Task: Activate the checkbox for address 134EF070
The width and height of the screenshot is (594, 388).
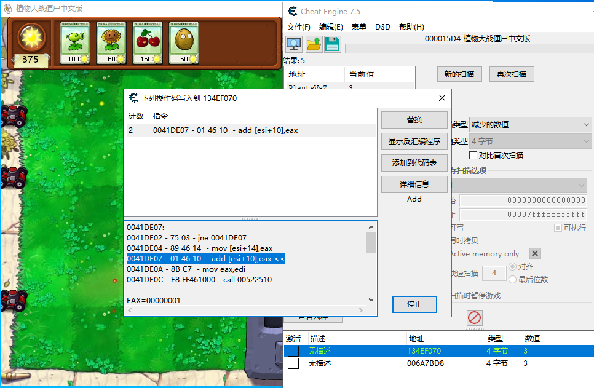Action: (293, 351)
